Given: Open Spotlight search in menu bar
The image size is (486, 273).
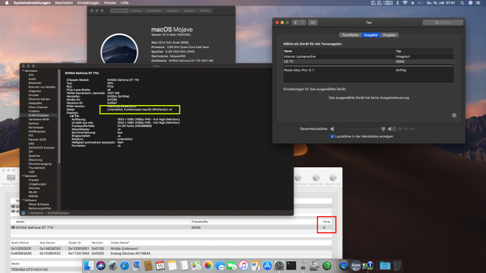Looking at the screenshot, I should (x=462, y=3).
